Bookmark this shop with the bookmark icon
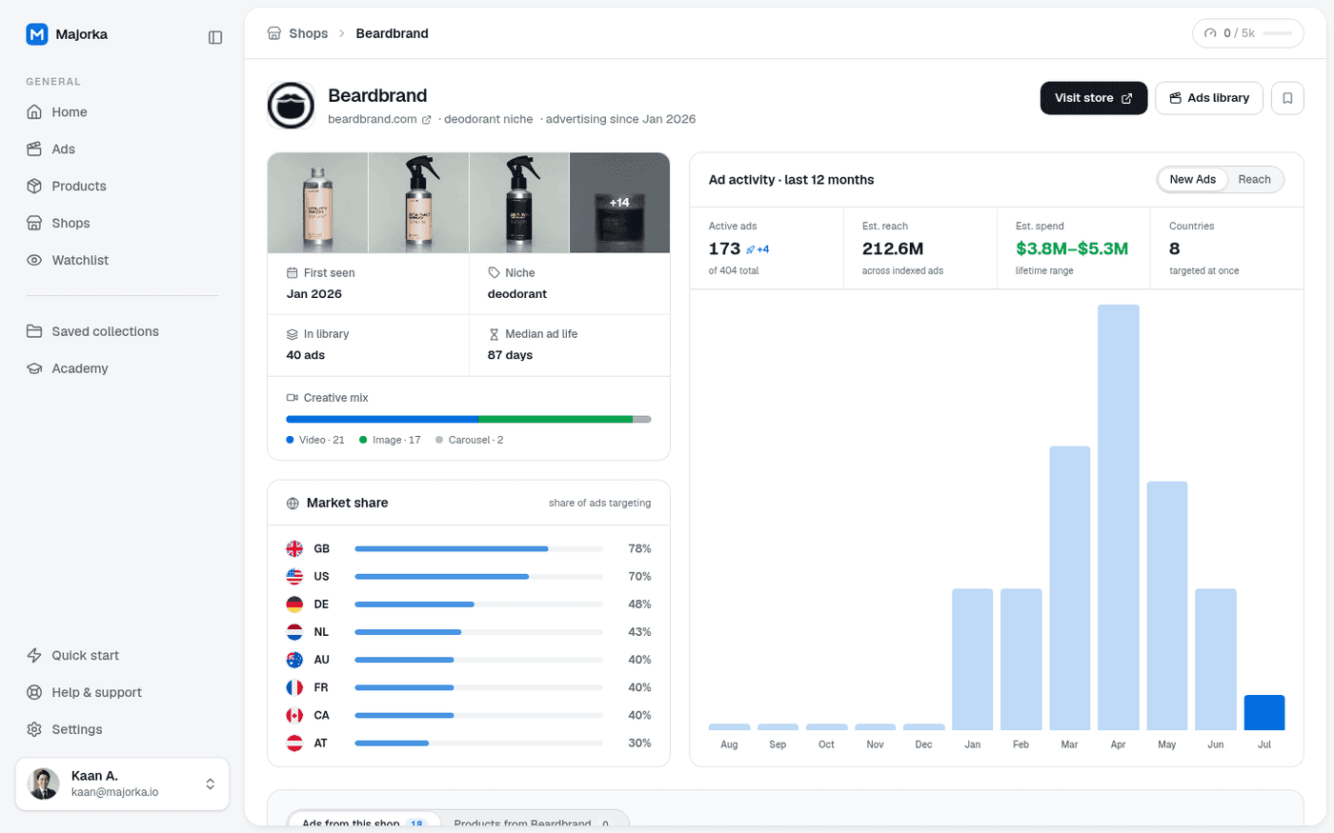 [1287, 98]
